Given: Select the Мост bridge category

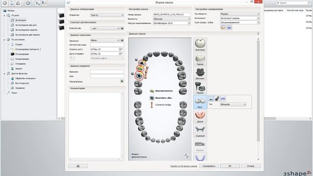Looking at the screenshot, I should pyautogui.click(x=200, y=102).
